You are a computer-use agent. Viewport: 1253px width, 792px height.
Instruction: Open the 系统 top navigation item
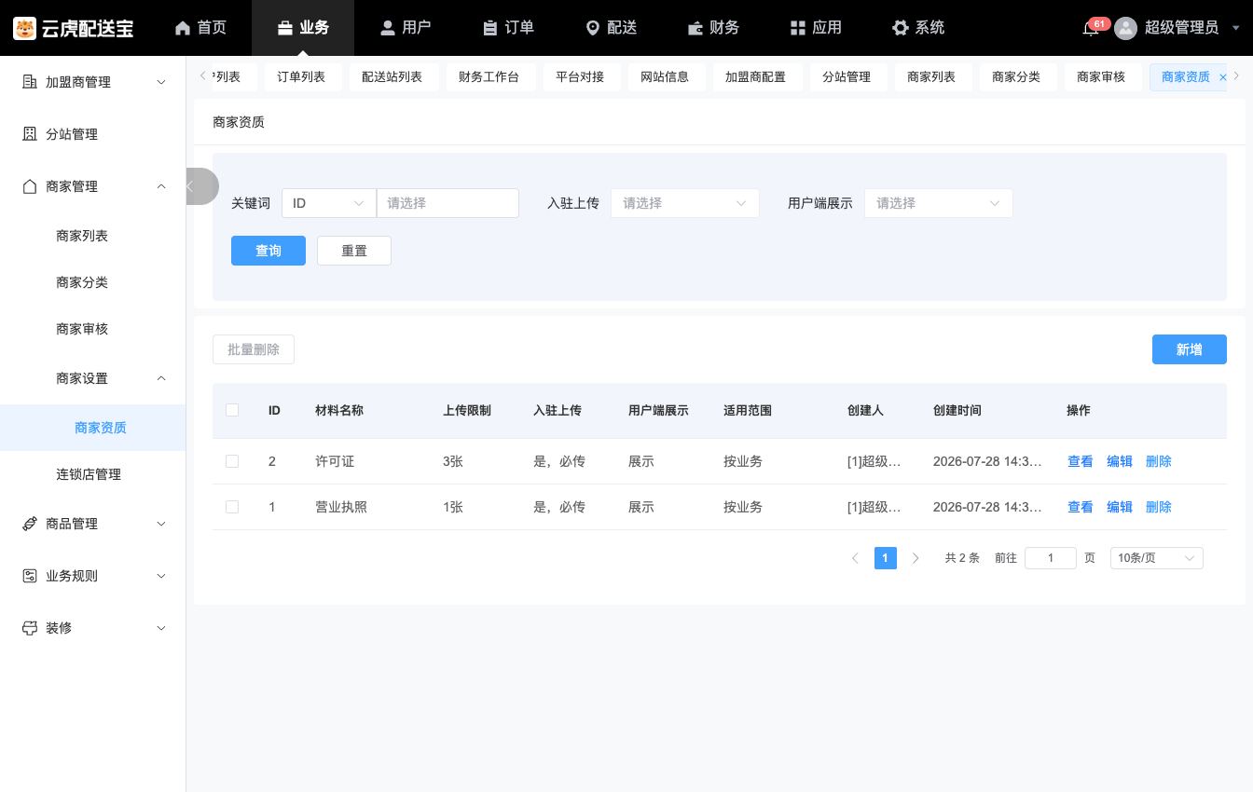pyautogui.click(x=918, y=28)
